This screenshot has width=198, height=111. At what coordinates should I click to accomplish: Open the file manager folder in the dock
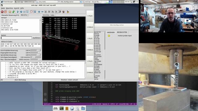pyautogui.click(x=83, y=108)
